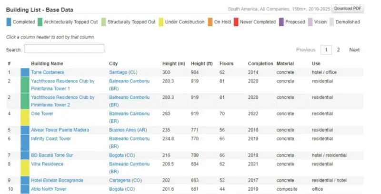Click the completion year 2014 cell
381x194 pixels.
[253, 72]
